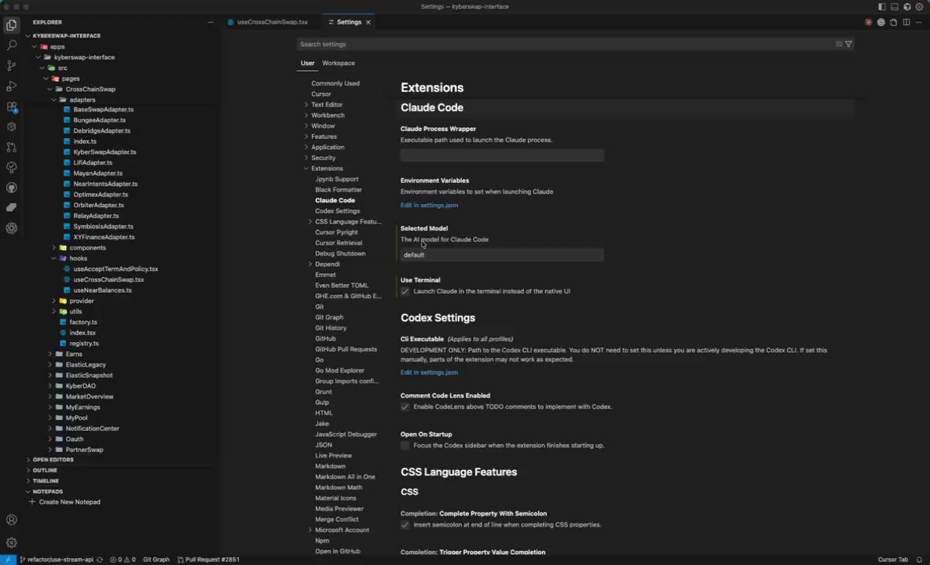Split the editor to the right

click(906, 22)
